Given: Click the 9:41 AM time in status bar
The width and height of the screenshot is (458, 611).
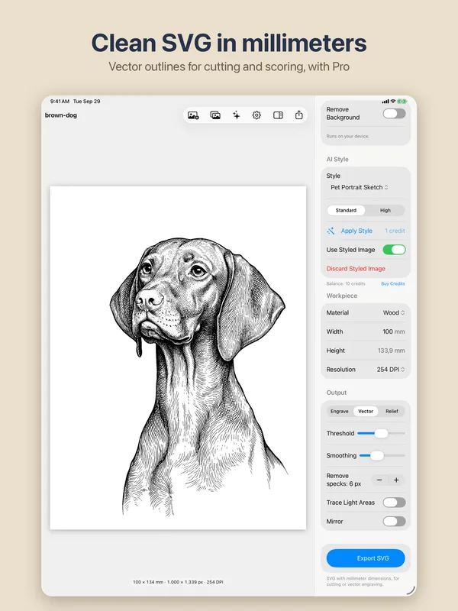Looking at the screenshot, I should (x=60, y=102).
